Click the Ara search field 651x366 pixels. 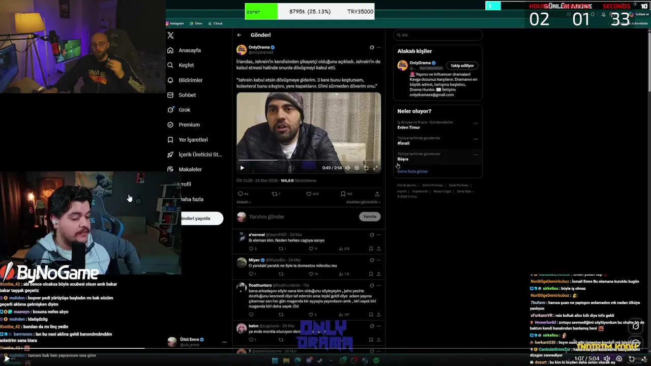437,35
